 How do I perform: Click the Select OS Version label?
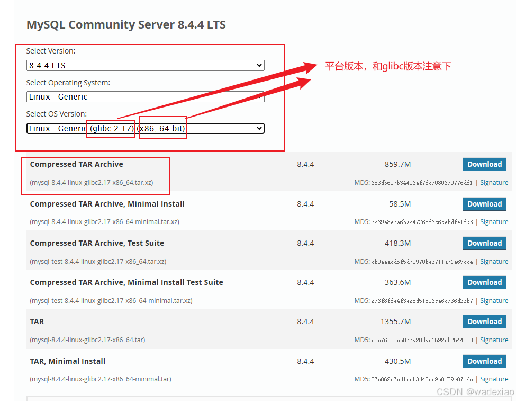pyautogui.click(x=57, y=114)
